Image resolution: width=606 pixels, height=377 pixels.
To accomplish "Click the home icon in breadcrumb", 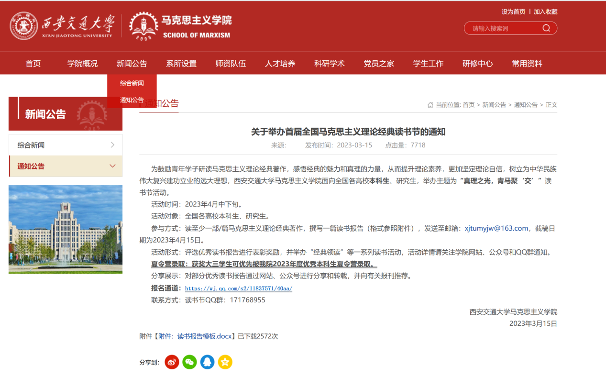I will point(430,105).
